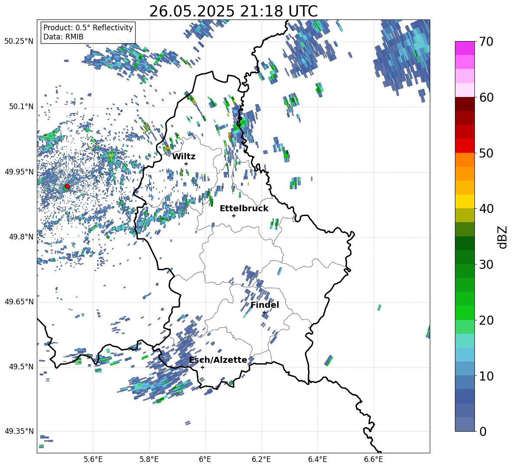Click the 50 value on colorbar

pyautogui.click(x=486, y=153)
